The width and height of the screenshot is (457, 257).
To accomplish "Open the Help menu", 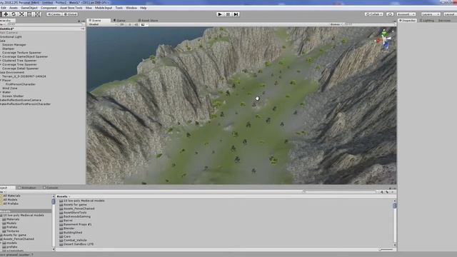I will (x=143, y=8).
